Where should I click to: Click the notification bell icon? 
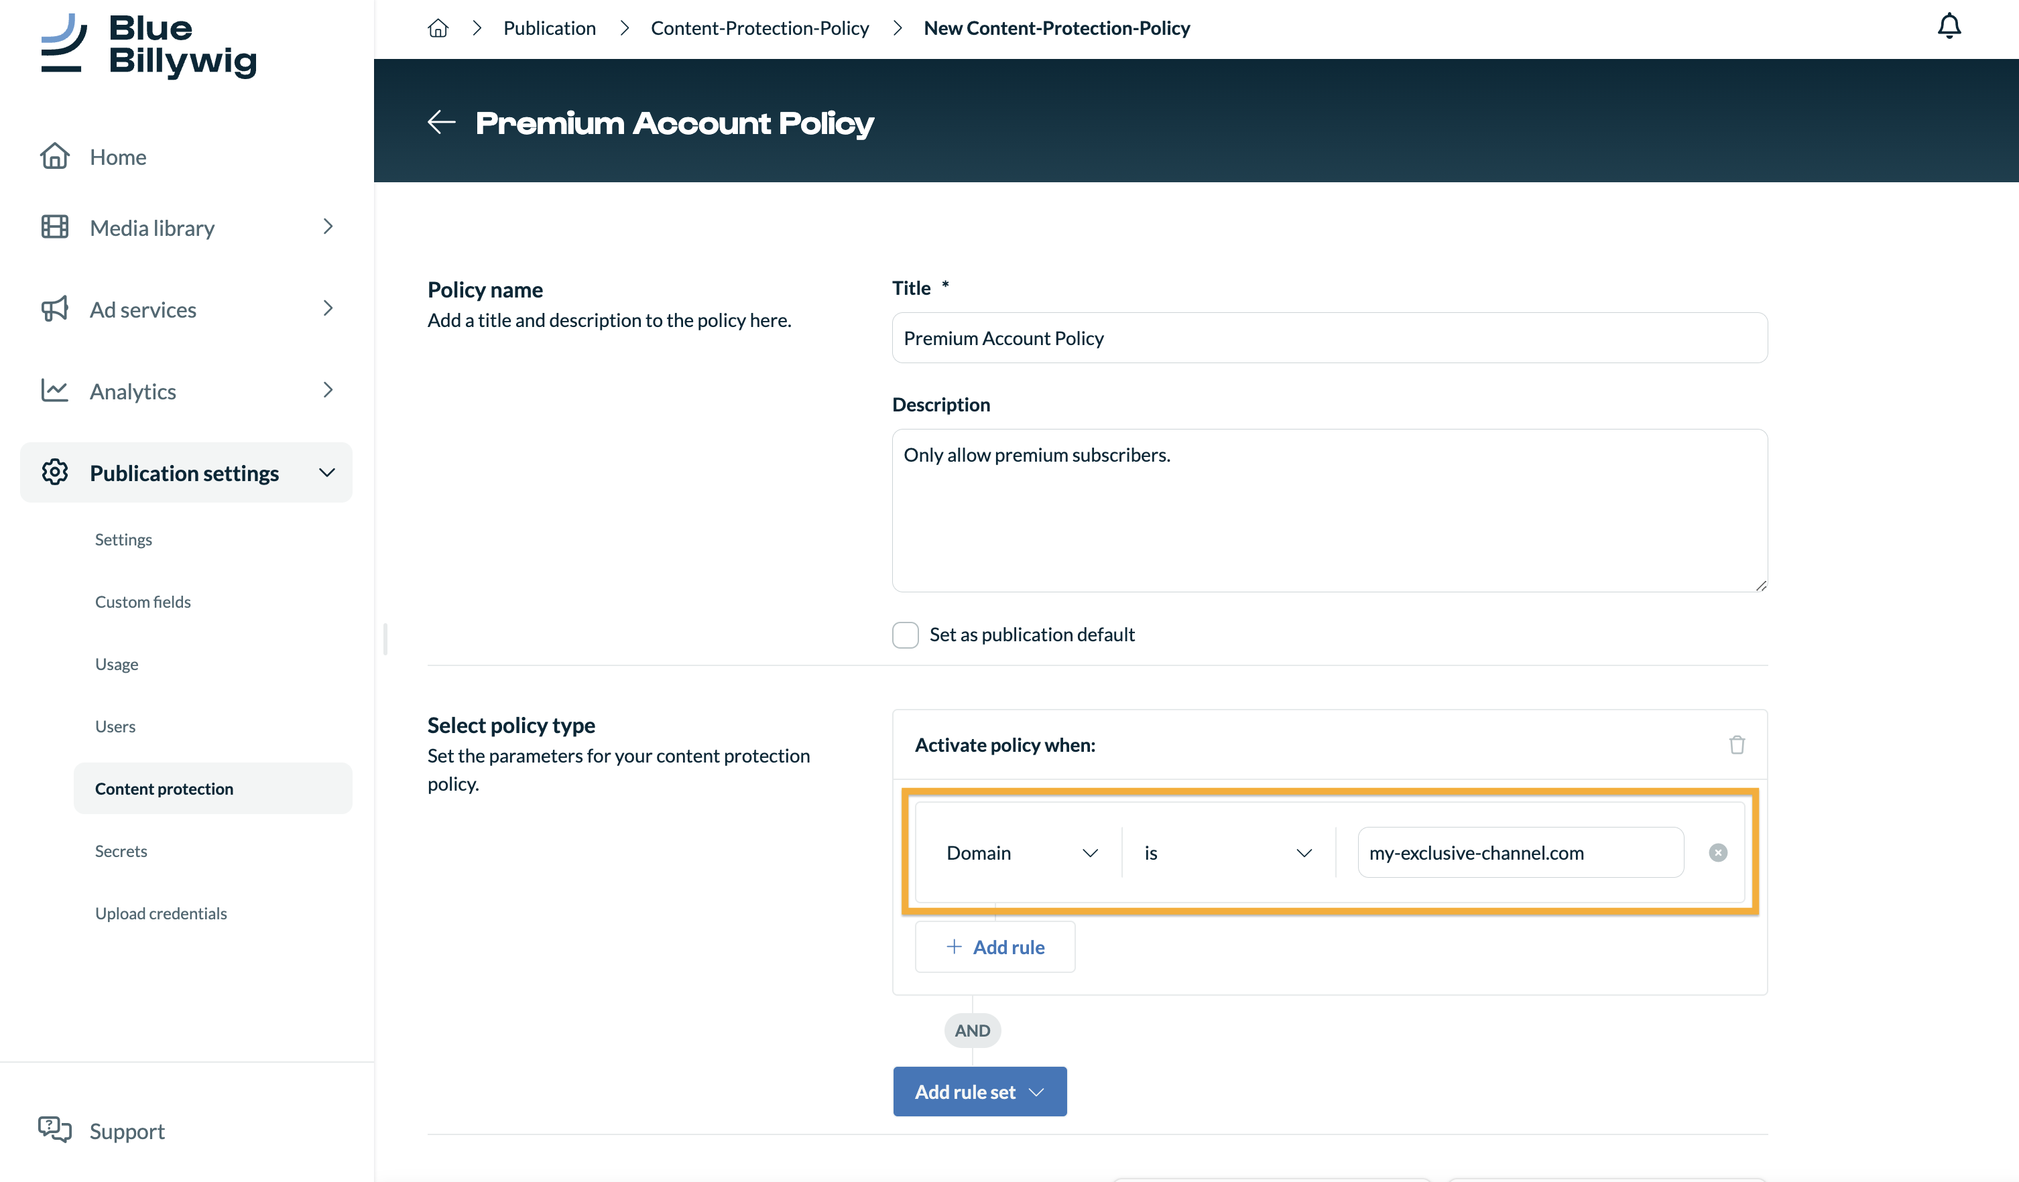1949,26
